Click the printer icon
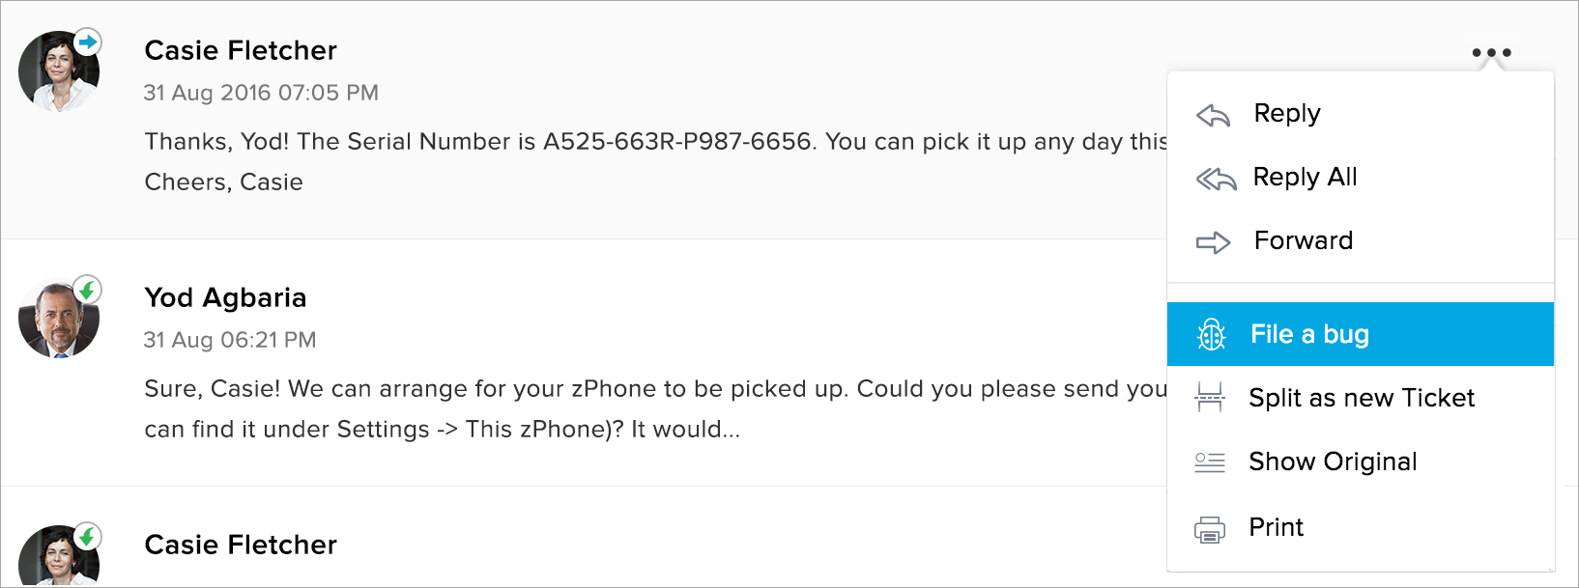 coord(1210,529)
